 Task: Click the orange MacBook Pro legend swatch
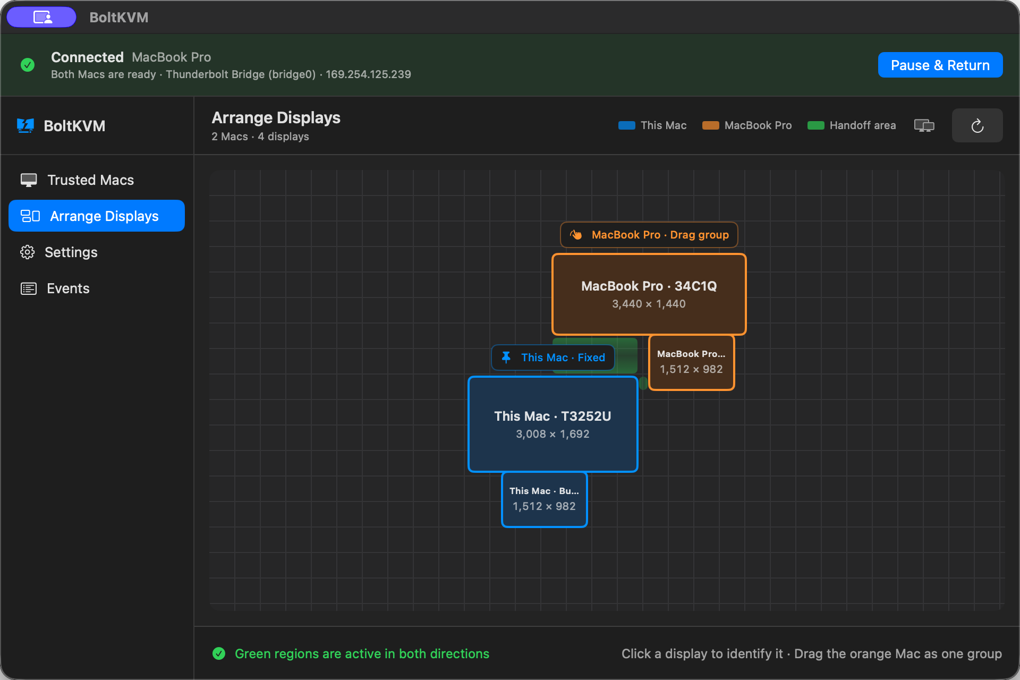pyautogui.click(x=711, y=125)
